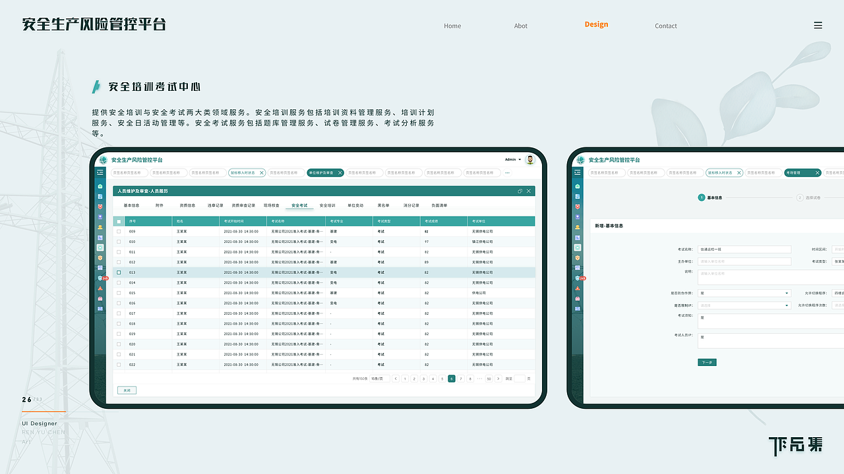
Task: Click the 考试名称 input showing 信通运检一班
Action: click(x=744, y=250)
